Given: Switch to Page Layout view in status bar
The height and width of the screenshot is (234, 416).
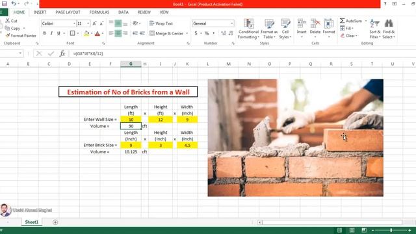Looking at the screenshot, I should (x=352, y=230).
